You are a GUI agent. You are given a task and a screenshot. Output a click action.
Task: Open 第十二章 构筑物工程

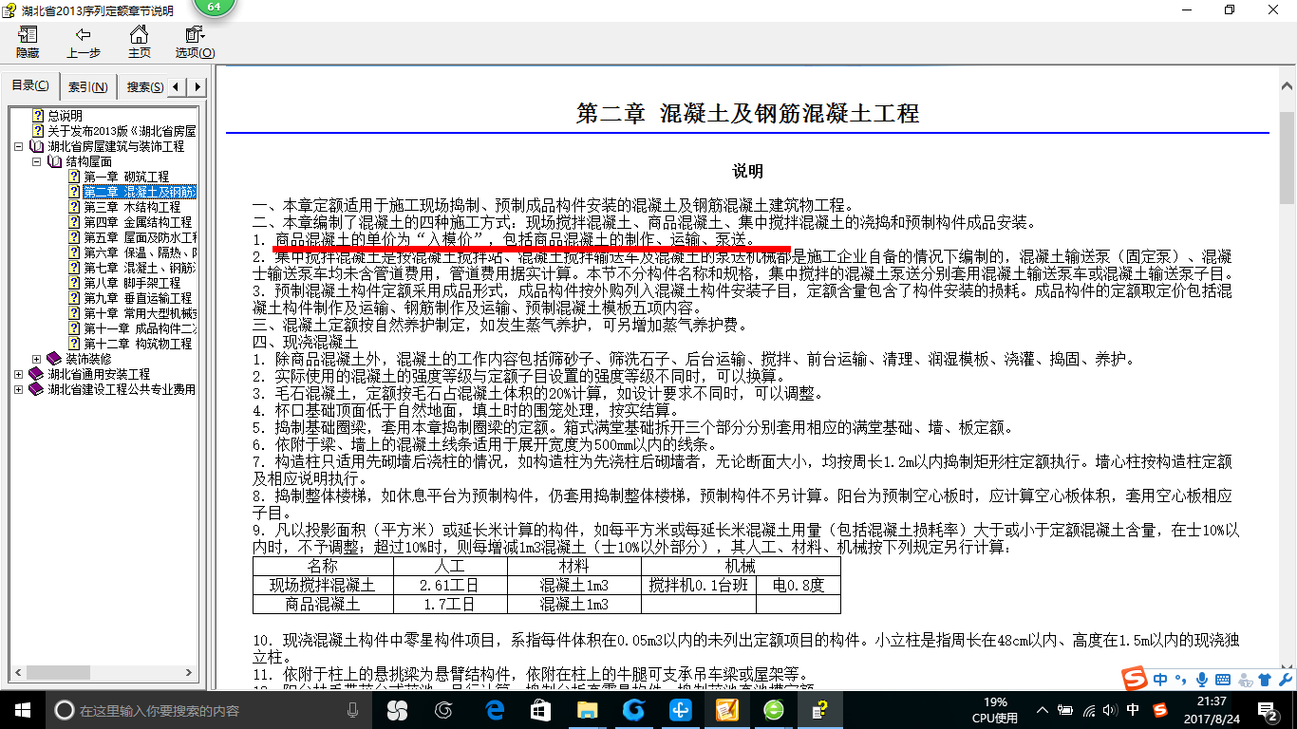[138, 344]
